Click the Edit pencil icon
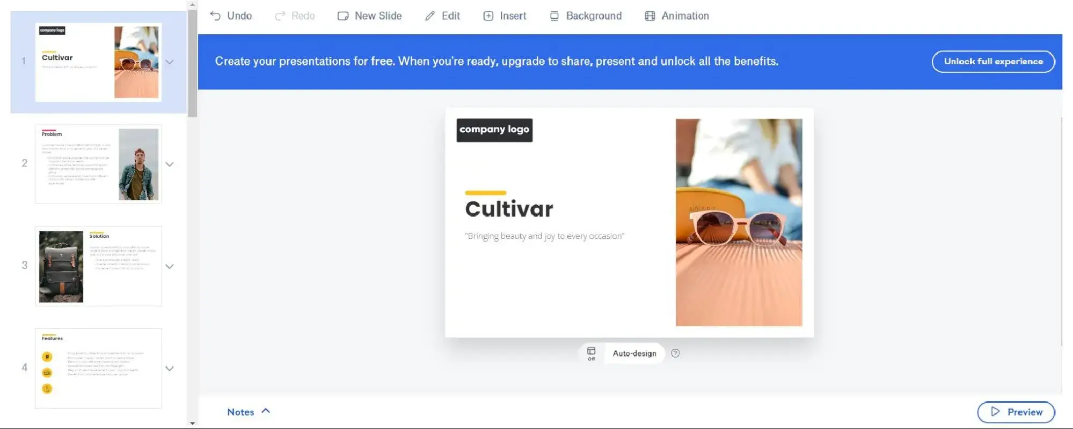Screen dimensions: 1073x429 pyautogui.click(x=430, y=16)
